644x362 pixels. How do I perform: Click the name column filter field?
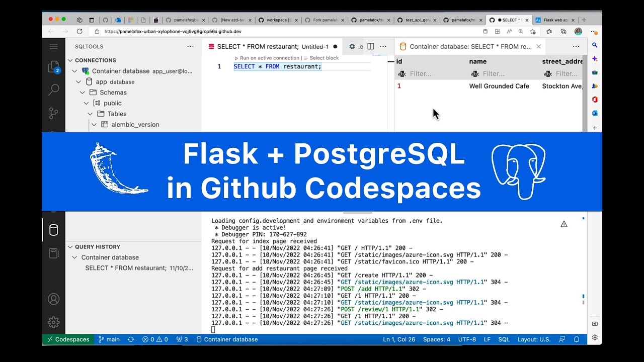[505, 74]
